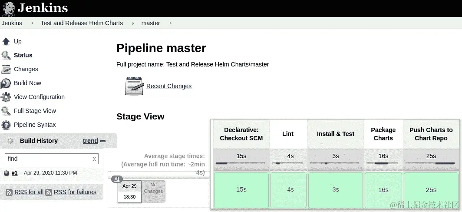Click the Jenkins butler logo icon

(9, 9)
